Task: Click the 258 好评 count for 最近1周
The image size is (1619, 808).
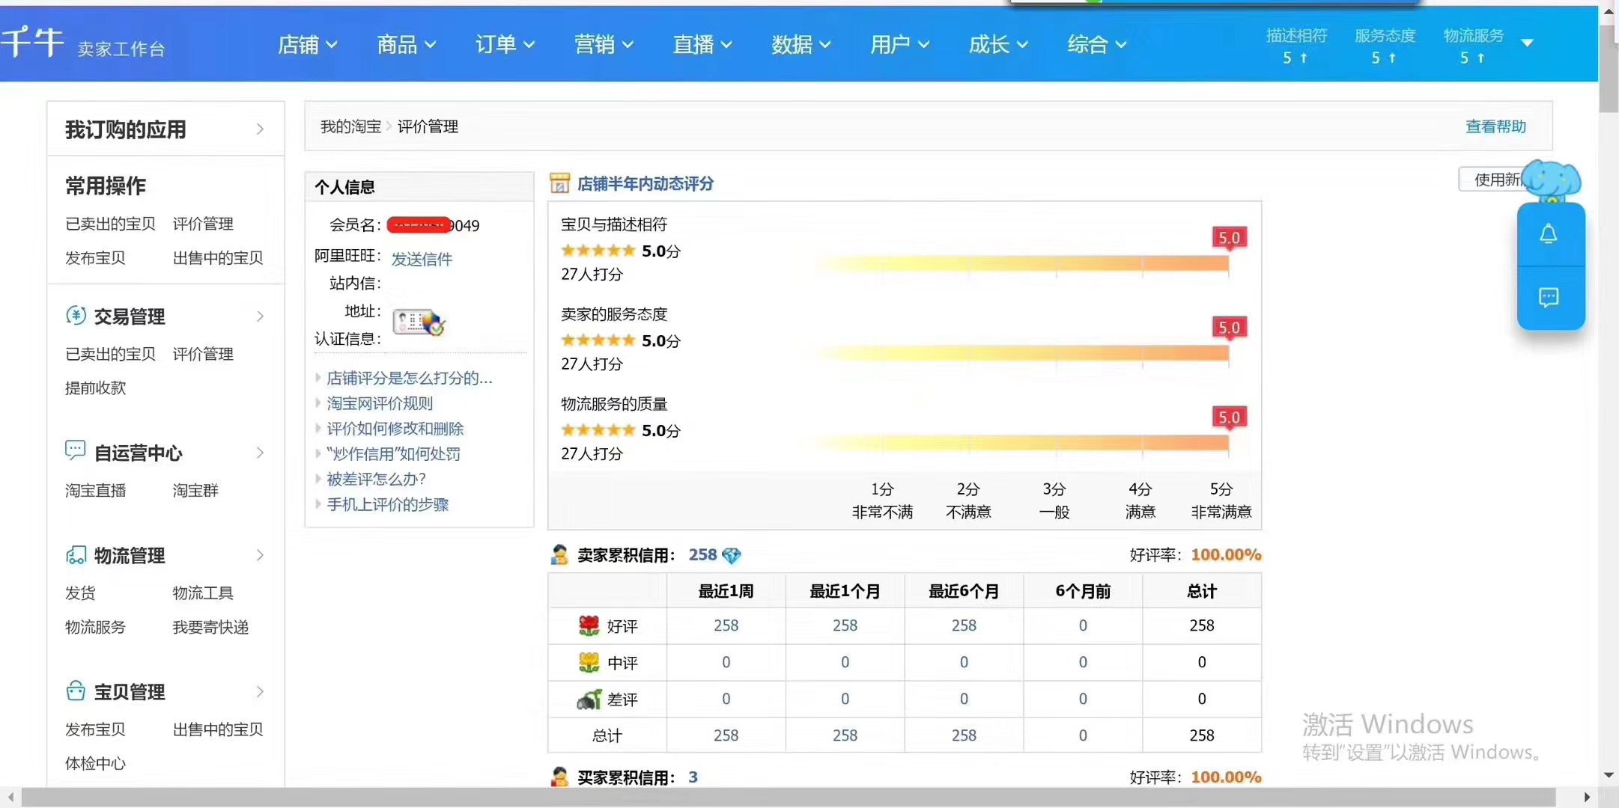Action: pyautogui.click(x=726, y=625)
